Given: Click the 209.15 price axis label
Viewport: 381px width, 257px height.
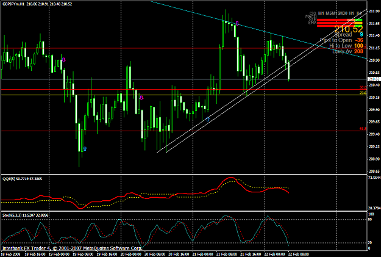Looking at the screenshot, I should pos(374,147).
